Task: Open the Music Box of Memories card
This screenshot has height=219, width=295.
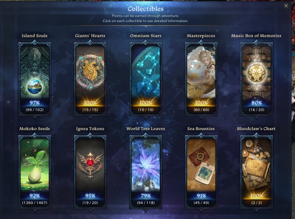Action: [256, 79]
